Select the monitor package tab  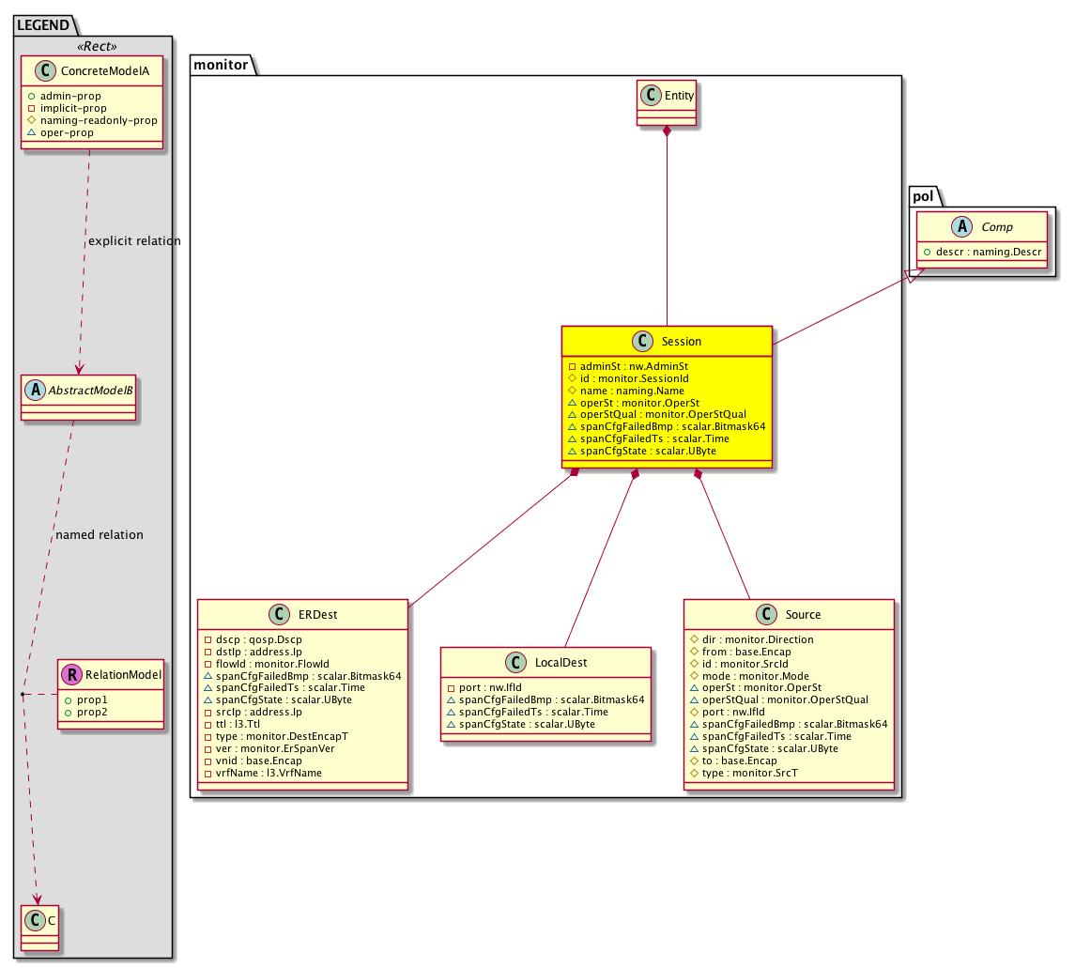pyautogui.click(x=219, y=65)
